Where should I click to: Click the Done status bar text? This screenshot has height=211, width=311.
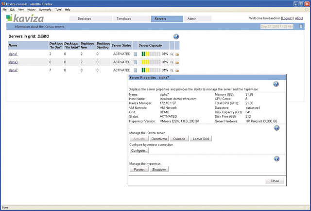[x=5, y=208]
